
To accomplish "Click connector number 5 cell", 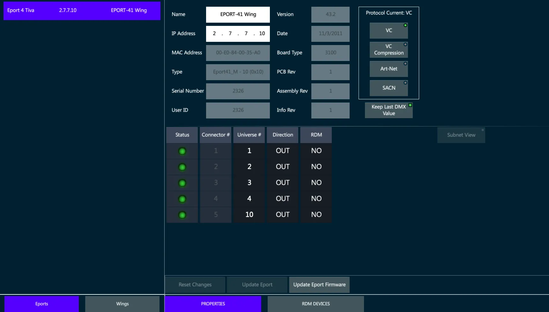I will [216, 215].
